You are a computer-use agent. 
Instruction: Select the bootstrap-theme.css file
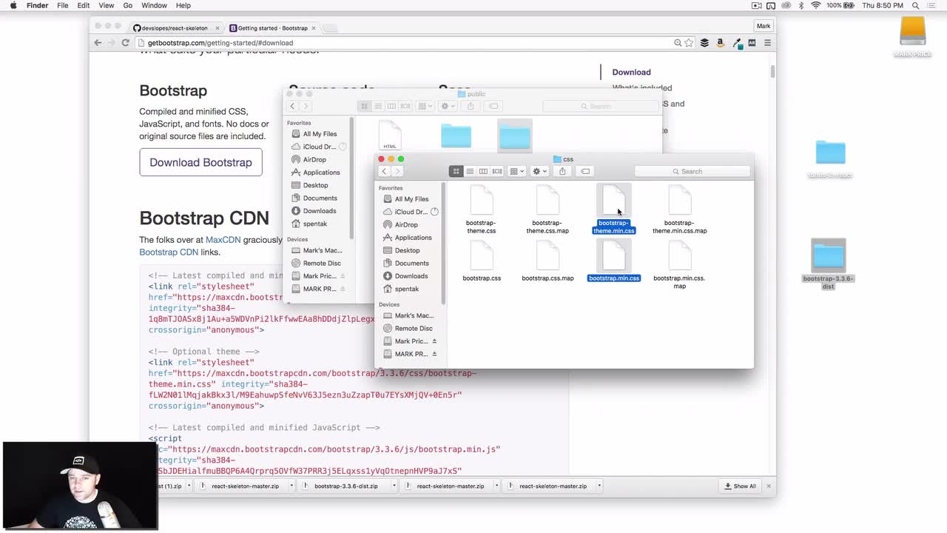pyautogui.click(x=481, y=210)
